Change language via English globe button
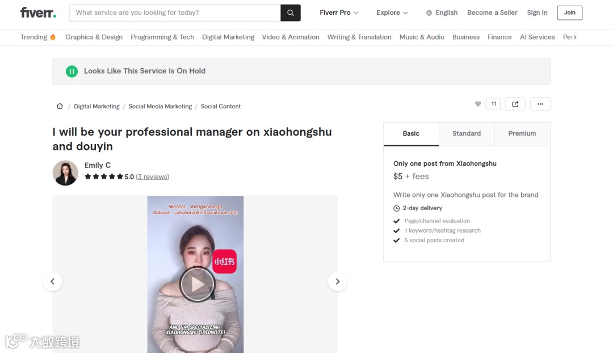613x353 pixels. 442,12
